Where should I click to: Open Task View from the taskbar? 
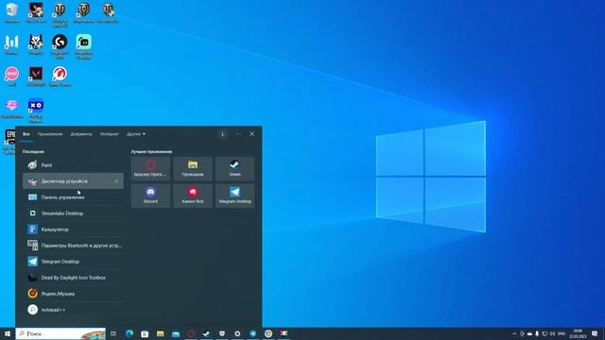coord(113,333)
